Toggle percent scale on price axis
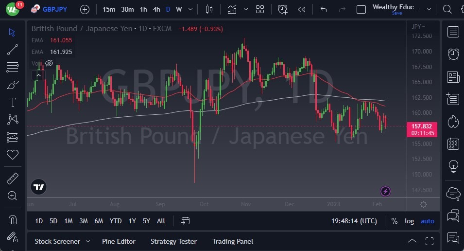This screenshot has width=464, height=251. click(394, 221)
